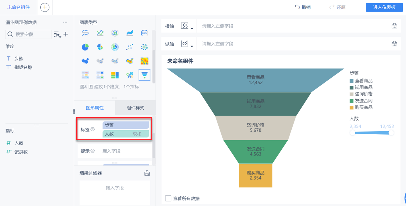
Task: Select the radar chart type icon
Action: 115,33
